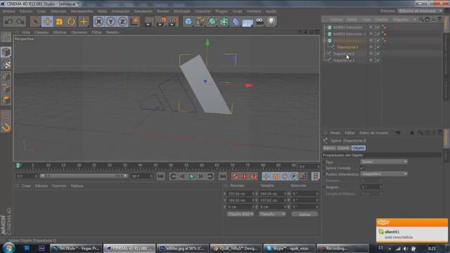Click the Ángulo value field
This screenshot has height=253, width=450.
point(371,187)
